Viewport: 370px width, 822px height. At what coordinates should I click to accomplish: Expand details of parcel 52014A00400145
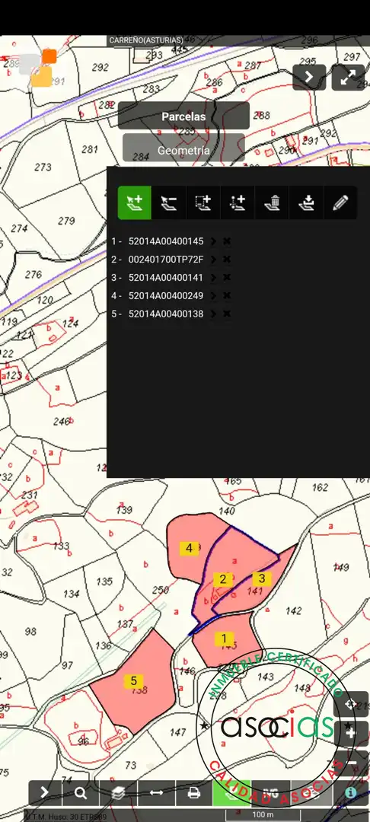tap(213, 242)
